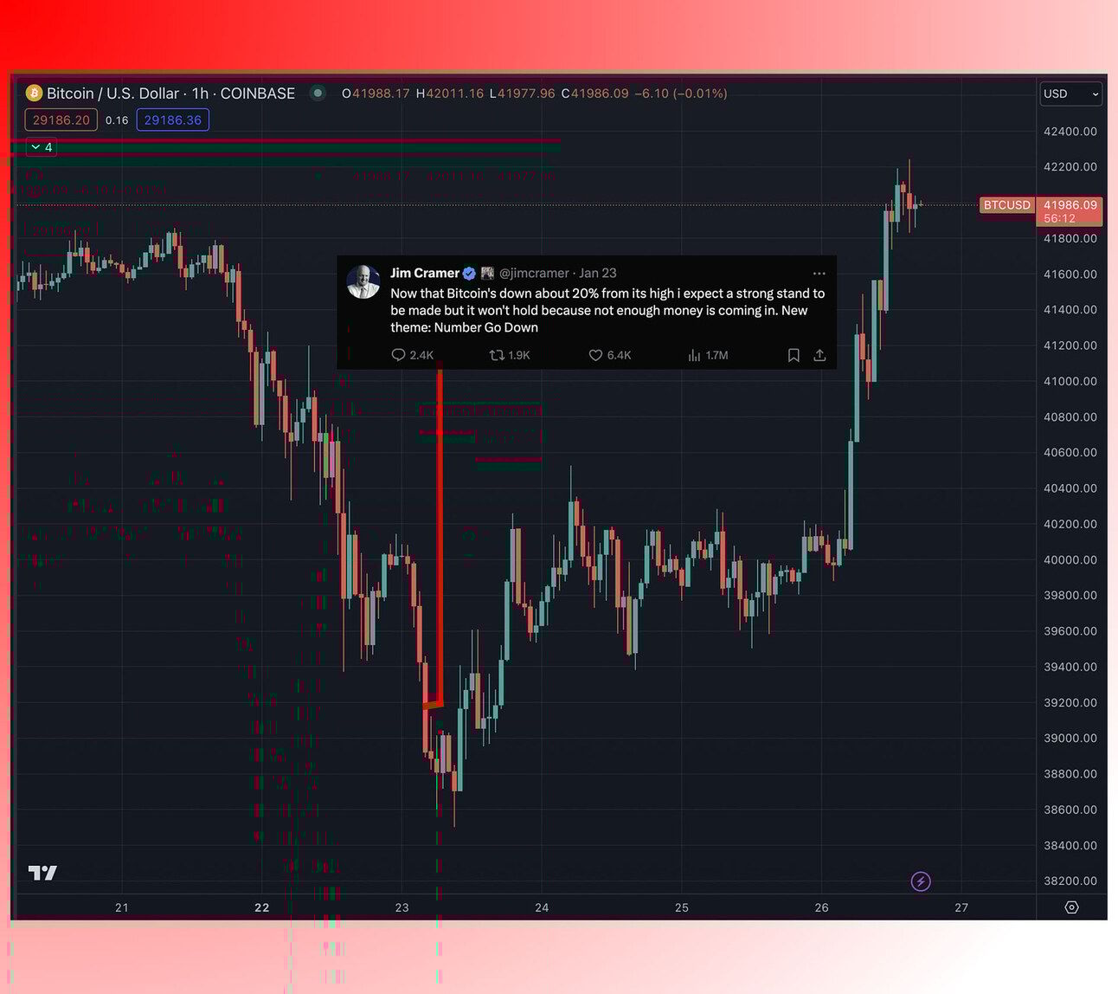Click the spread value 0.16
Viewport: 1118px width, 994px height.
click(117, 120)
